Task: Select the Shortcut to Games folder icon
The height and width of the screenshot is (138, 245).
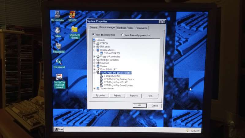Action: coord(74,29)
